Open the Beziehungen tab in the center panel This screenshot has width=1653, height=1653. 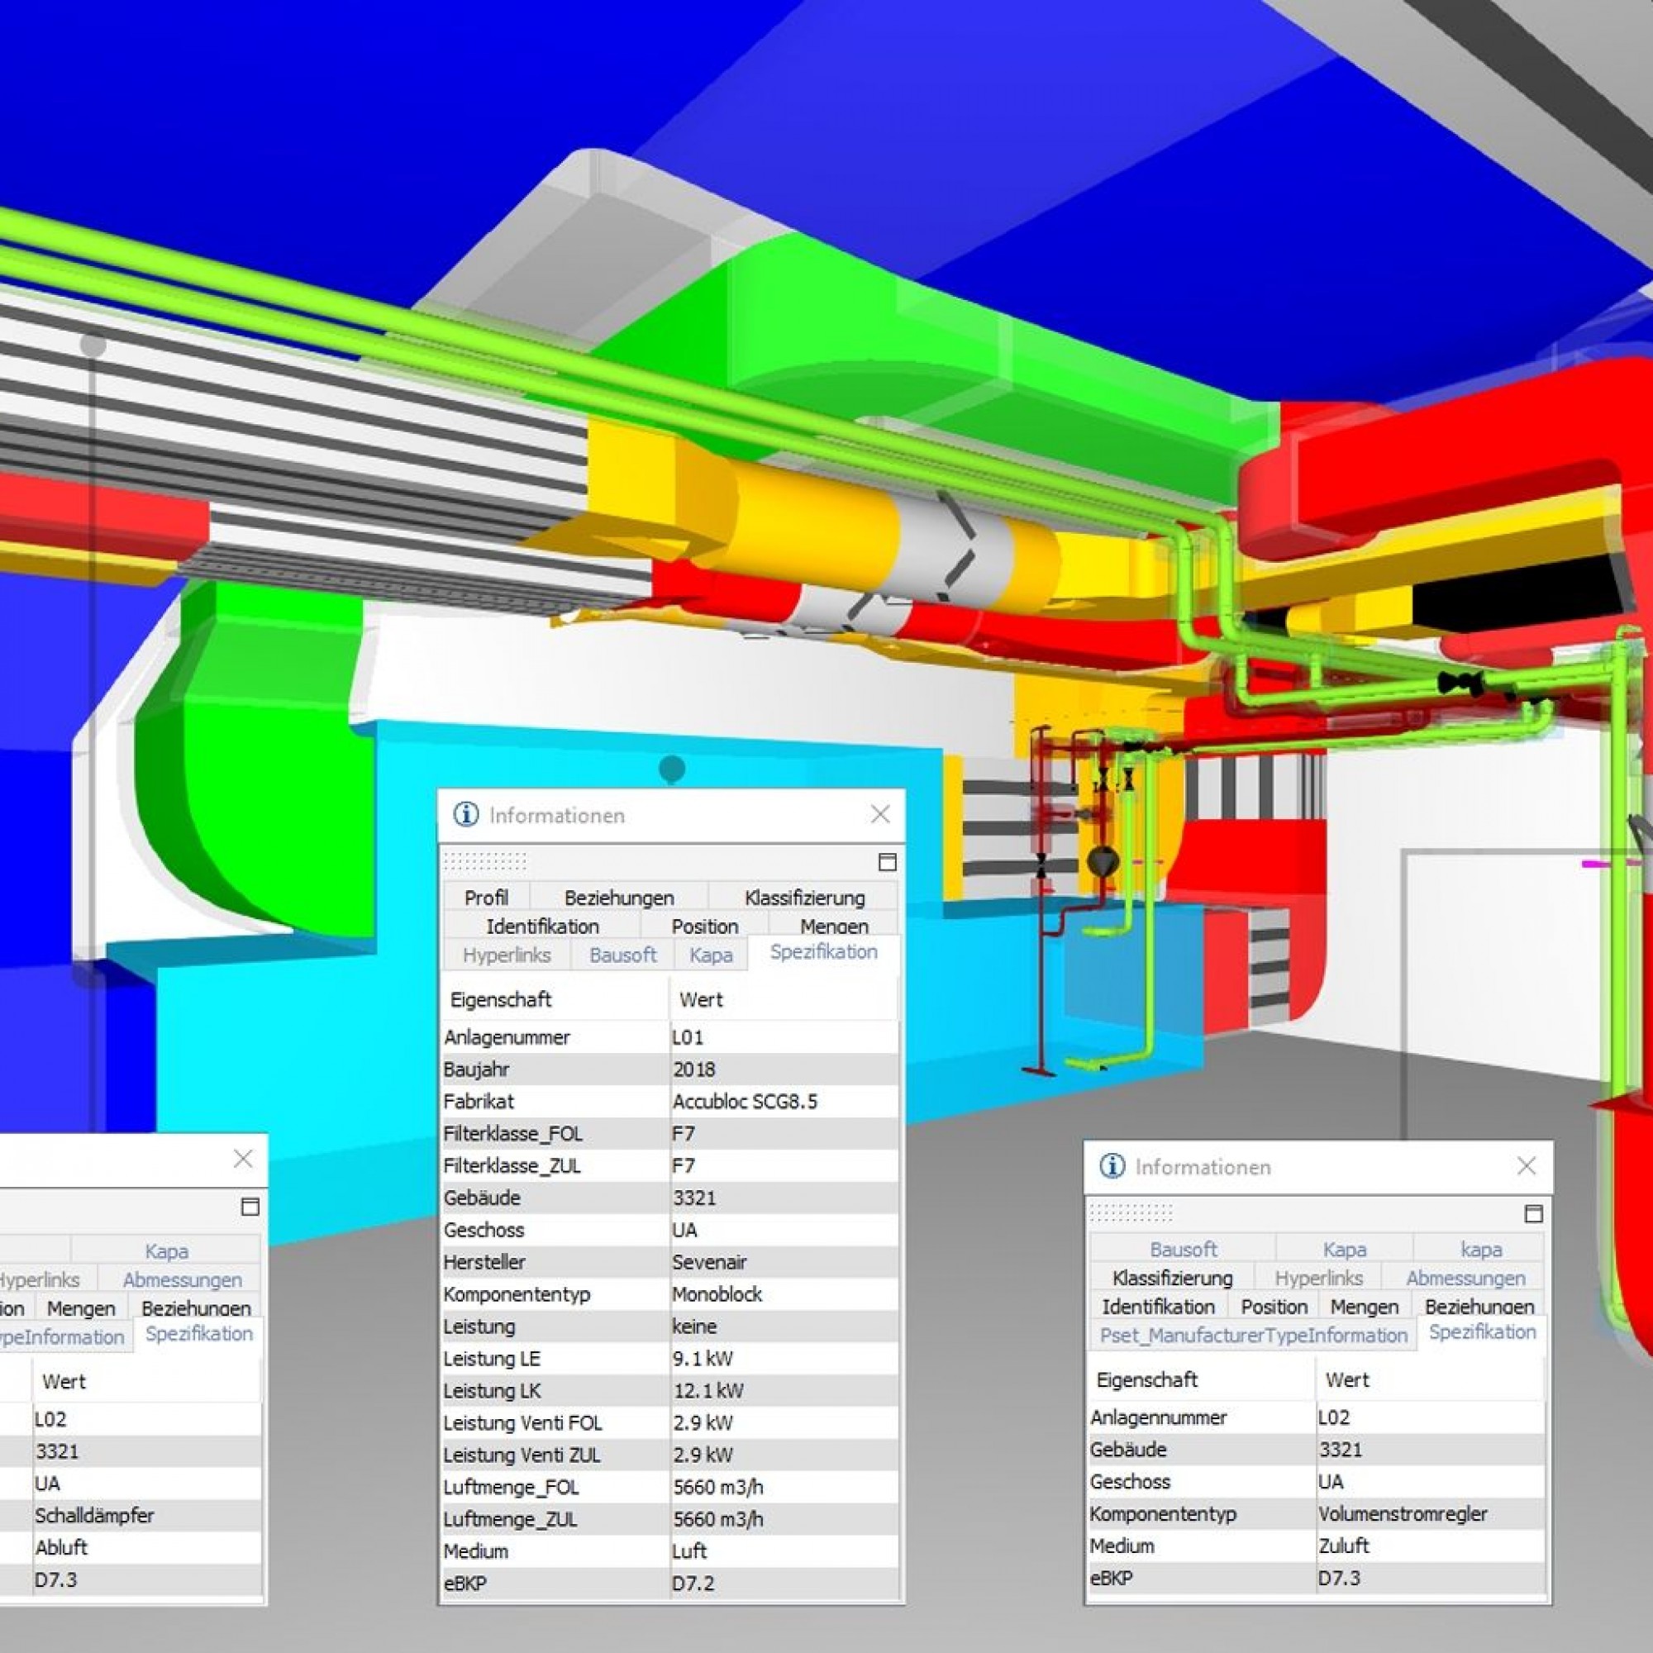(x=618, y=898)
